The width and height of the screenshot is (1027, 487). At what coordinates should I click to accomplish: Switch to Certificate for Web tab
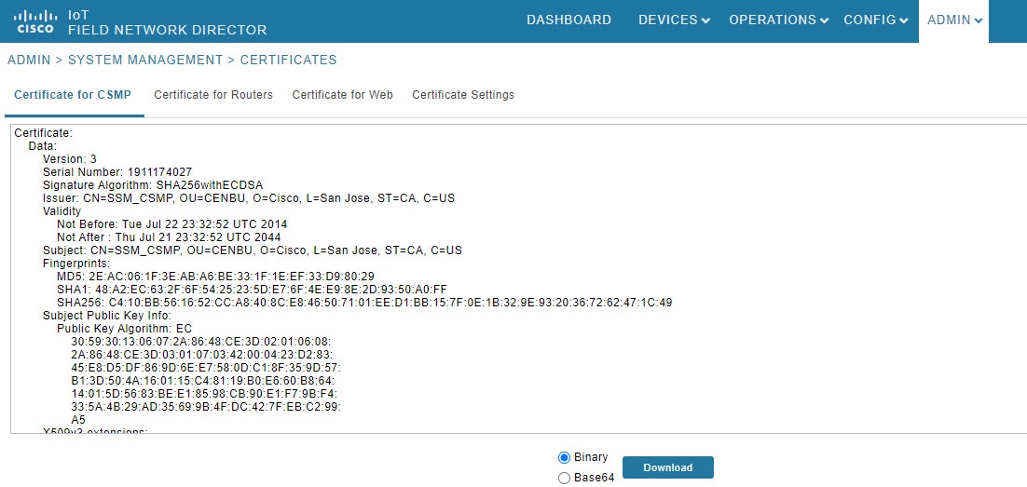(x=343, y=95)
